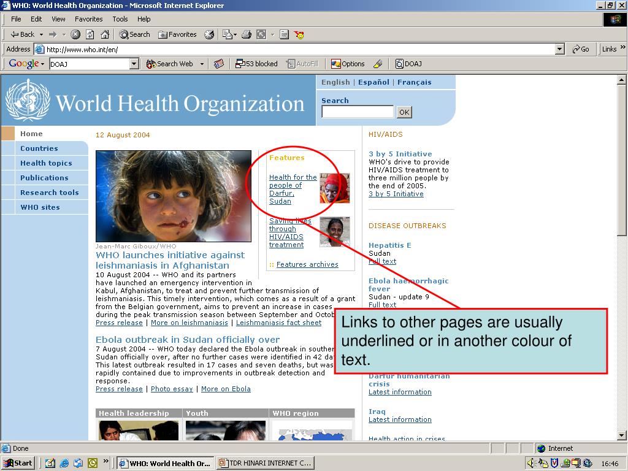Open the View menu

tap(58, 19)
